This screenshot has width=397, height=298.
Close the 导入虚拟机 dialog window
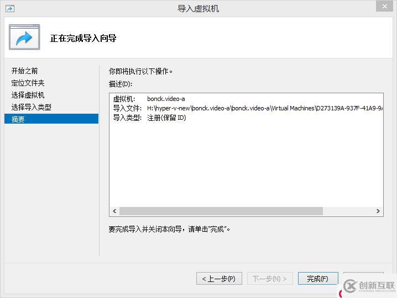point(384,6)
